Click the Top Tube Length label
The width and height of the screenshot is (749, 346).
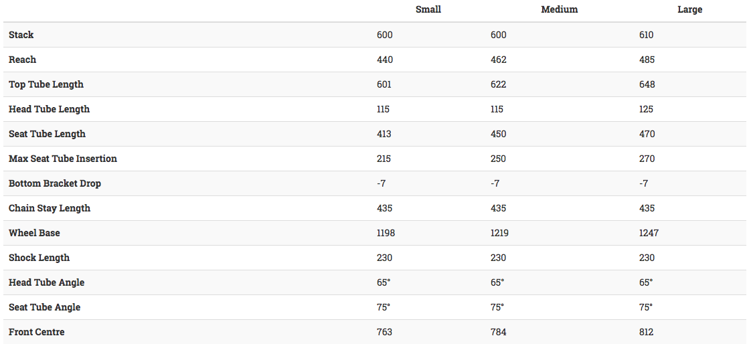tap(46, 84)
